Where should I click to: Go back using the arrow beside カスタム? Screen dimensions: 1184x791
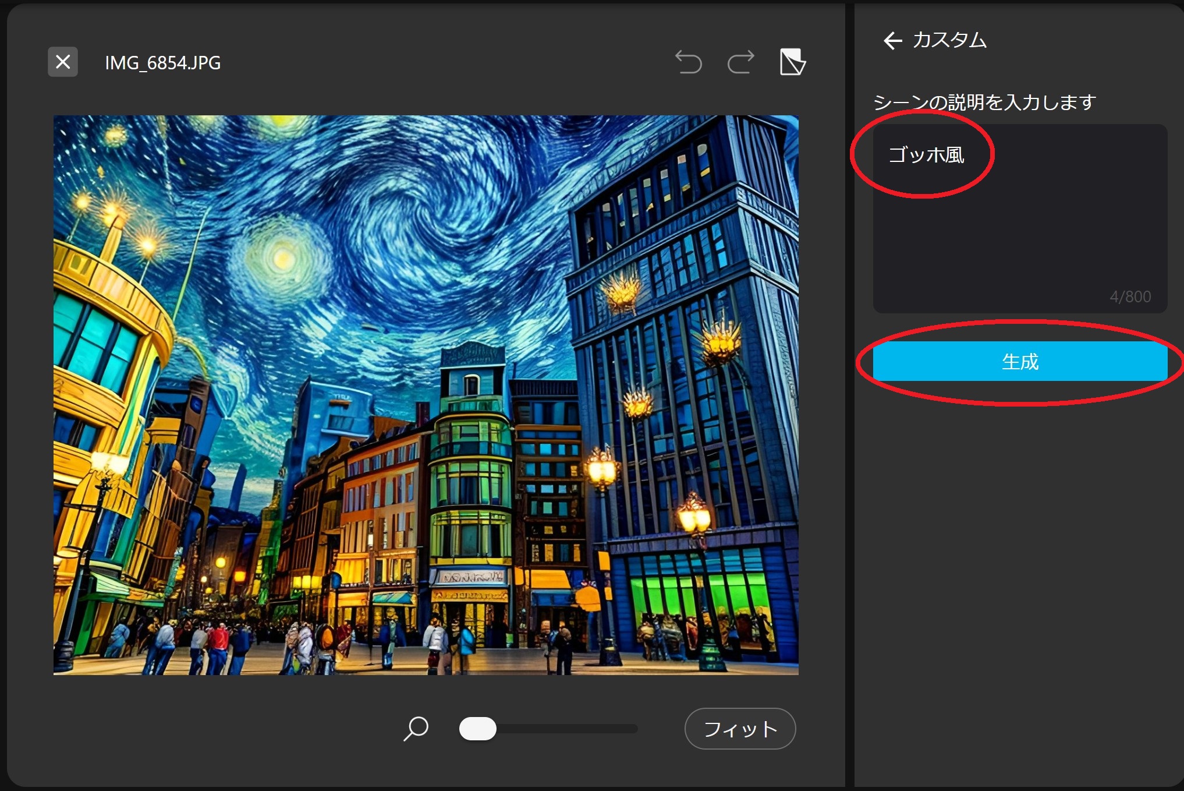pyautogui.click(x=892, y=40)
